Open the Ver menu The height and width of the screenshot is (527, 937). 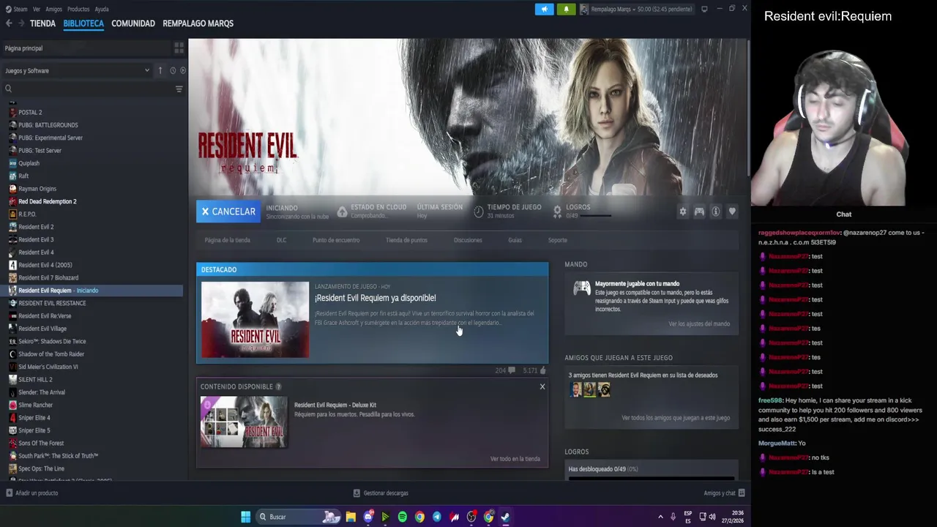[37, 9]
